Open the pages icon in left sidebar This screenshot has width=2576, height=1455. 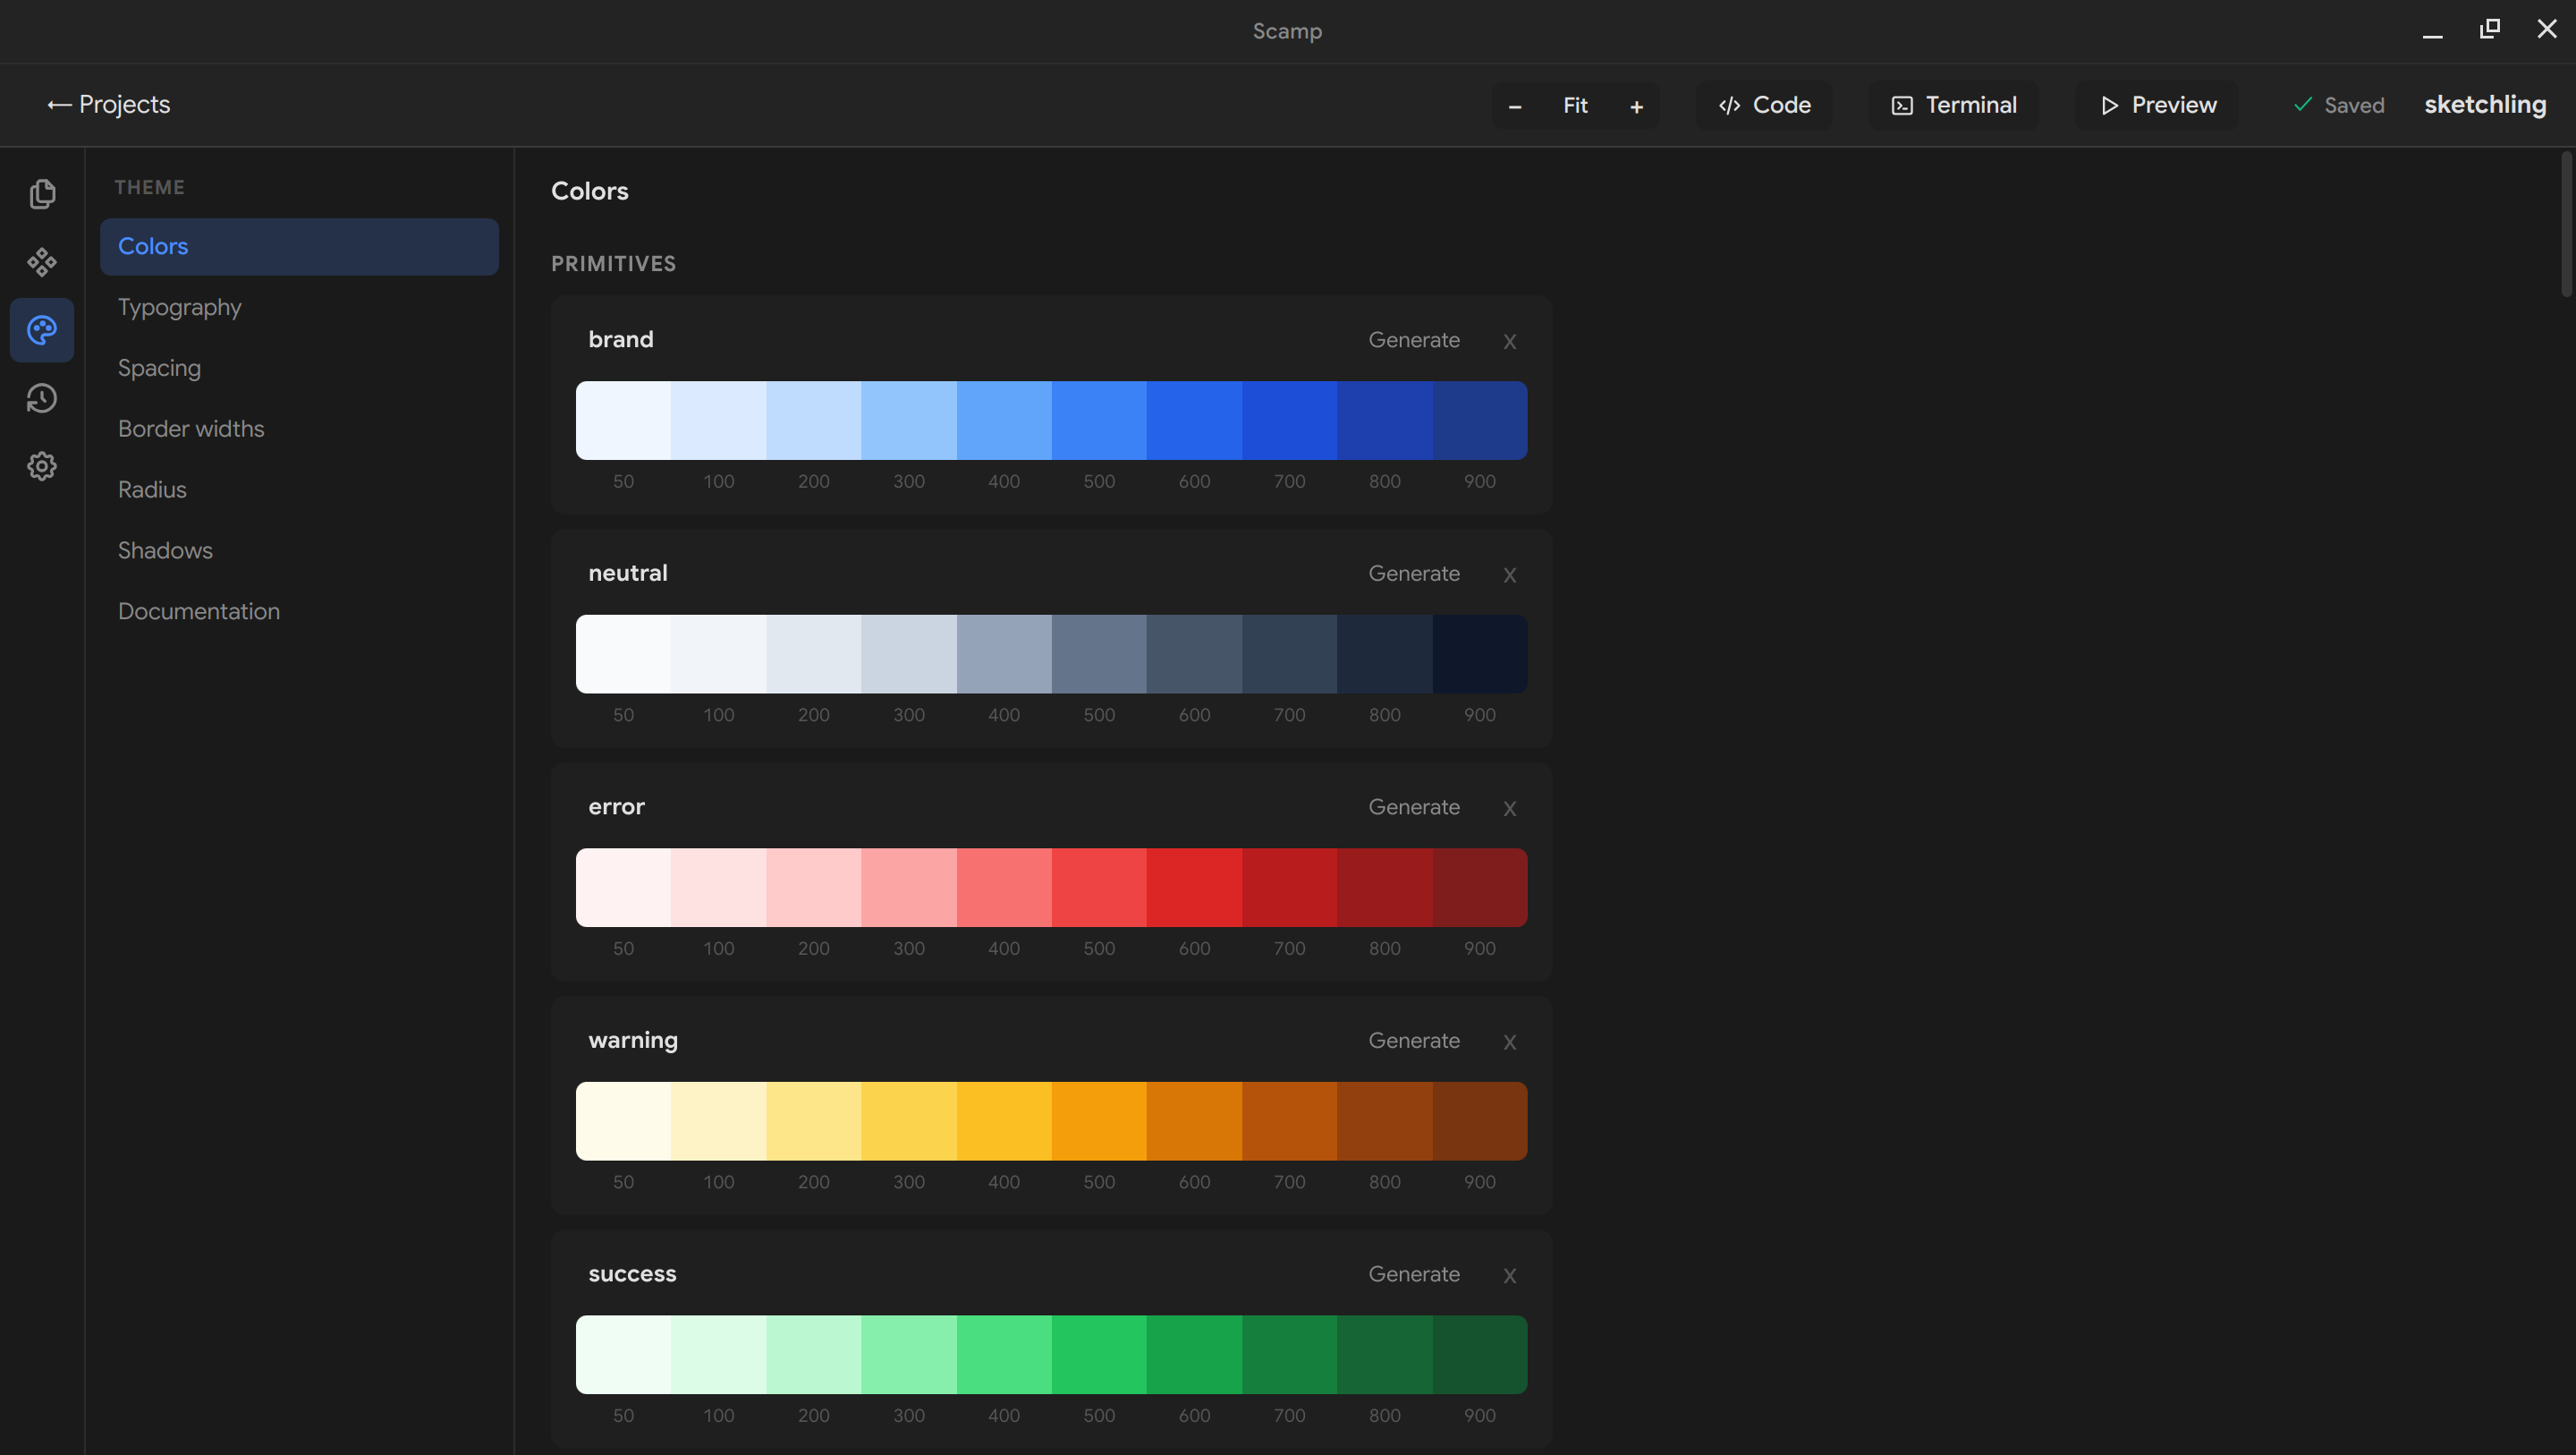42,193
